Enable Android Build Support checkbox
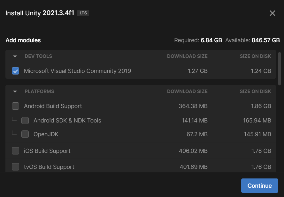This screenshot has width=284, height=197. (15, 106)
